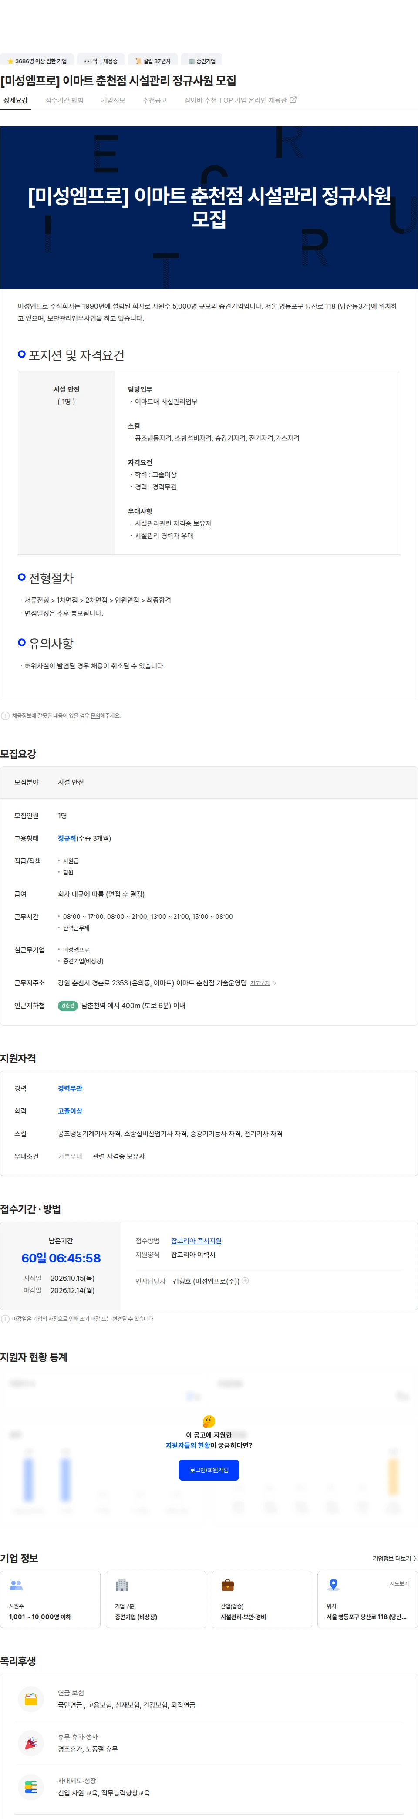418x1819 pixels.
Task: Click the blue banner with job title
Action: pos(209,208)
